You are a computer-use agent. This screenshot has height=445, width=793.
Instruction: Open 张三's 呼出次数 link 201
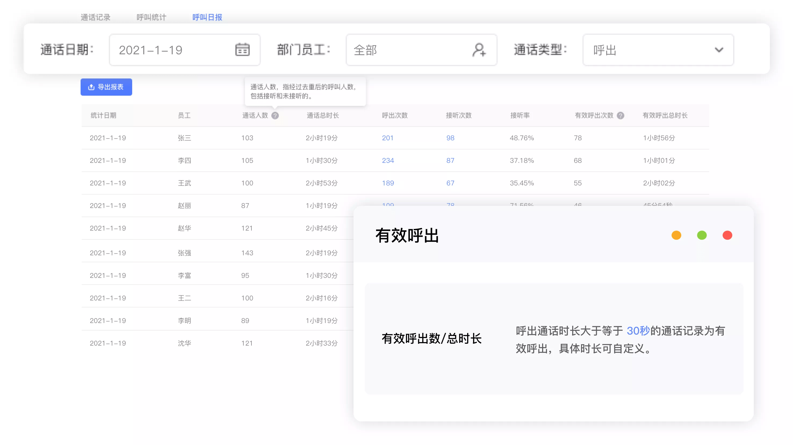(x=388, y=138)
